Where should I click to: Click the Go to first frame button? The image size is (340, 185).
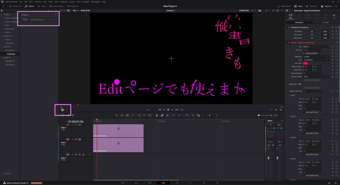click(160, 110)
